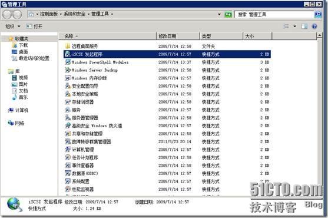The width and height of the screenshot is (328, 218).
Task: Sort by the 类型 column header
Action: coord(221,36)
